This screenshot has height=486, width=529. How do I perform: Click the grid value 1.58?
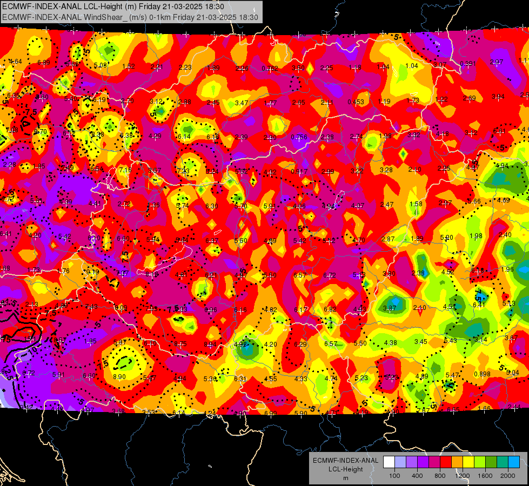click(416, 204)
